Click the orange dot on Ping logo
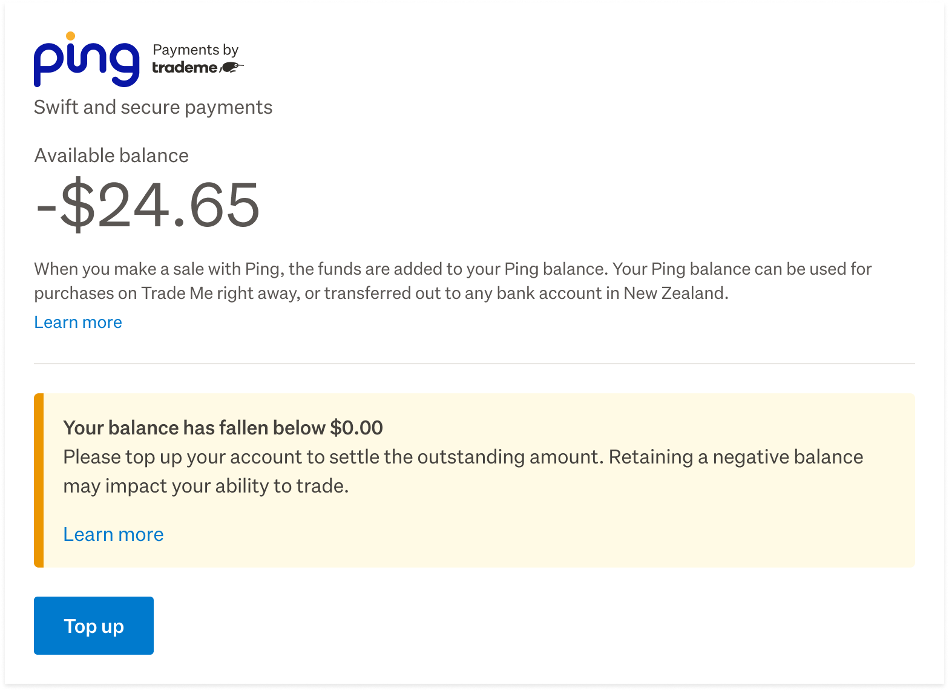949x691 pixels. 70,36
